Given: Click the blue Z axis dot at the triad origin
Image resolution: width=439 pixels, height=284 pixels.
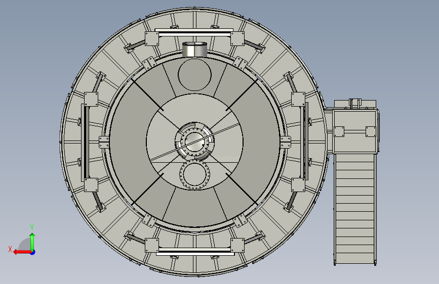Looking at the screenshot, I should coord(33,252).
